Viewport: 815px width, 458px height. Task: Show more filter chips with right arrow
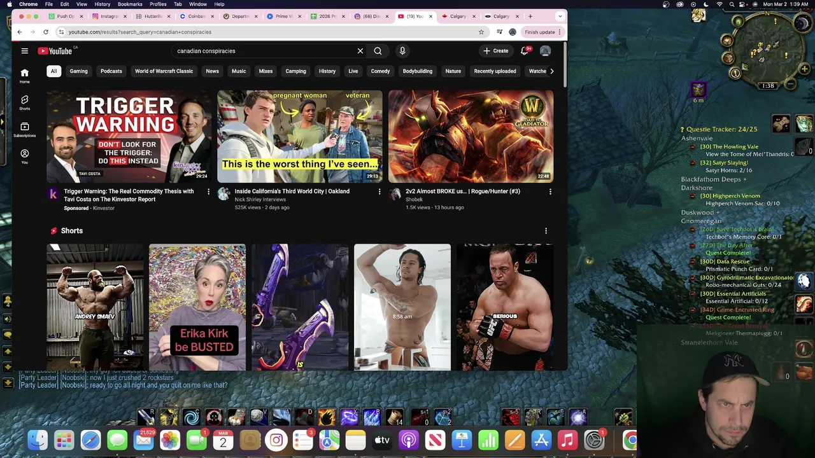(551, 71)
